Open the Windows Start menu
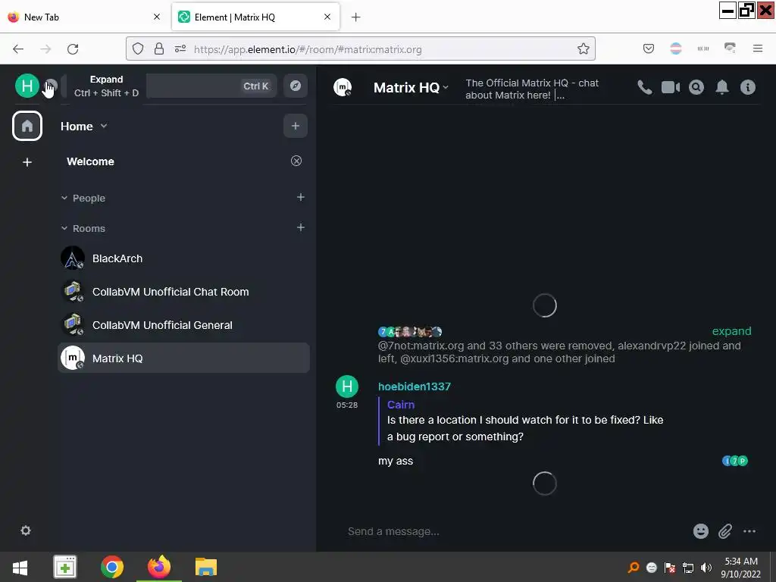 tap(20, 567)
